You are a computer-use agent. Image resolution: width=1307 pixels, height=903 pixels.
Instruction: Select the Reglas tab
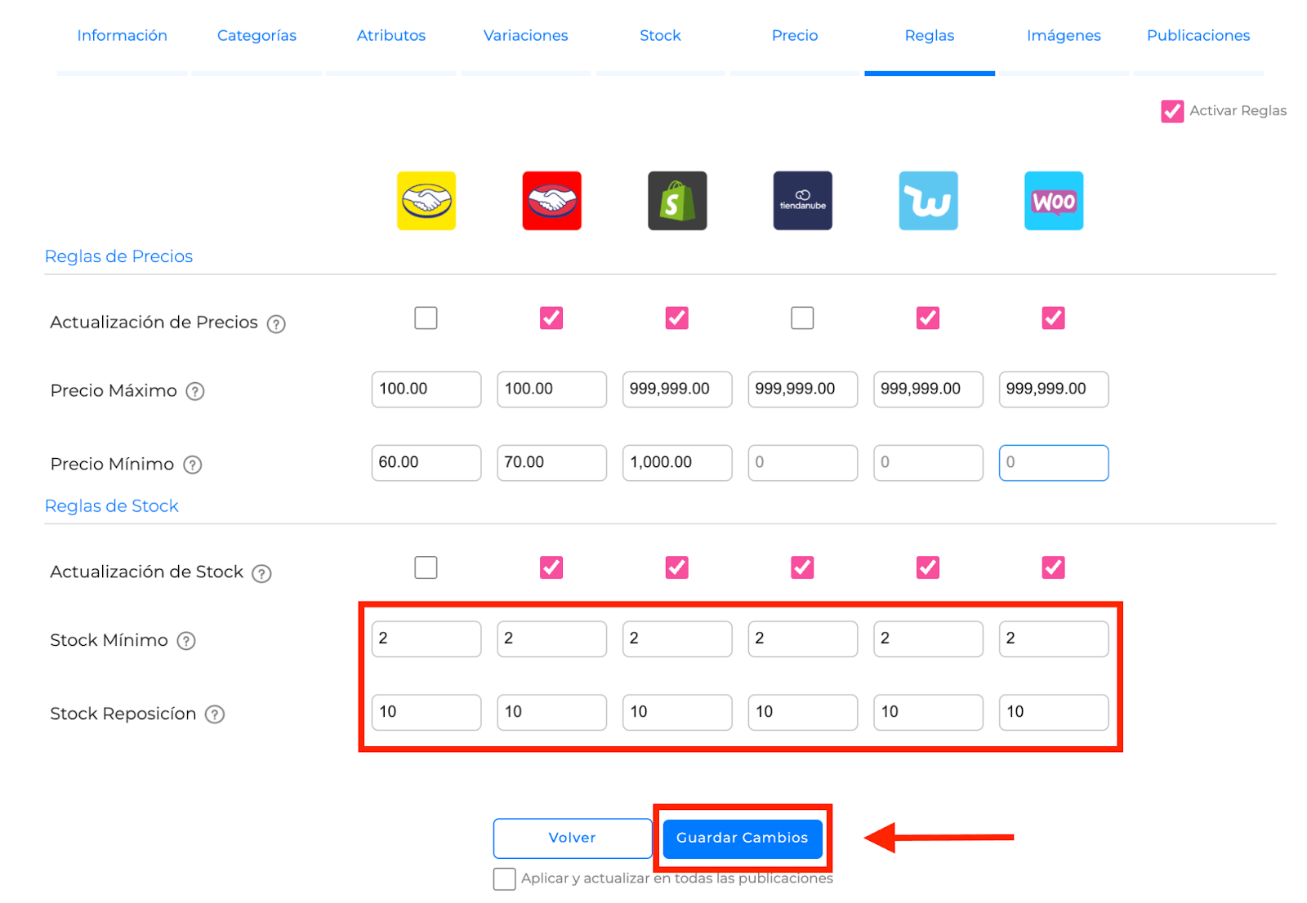tap(930, 36)
